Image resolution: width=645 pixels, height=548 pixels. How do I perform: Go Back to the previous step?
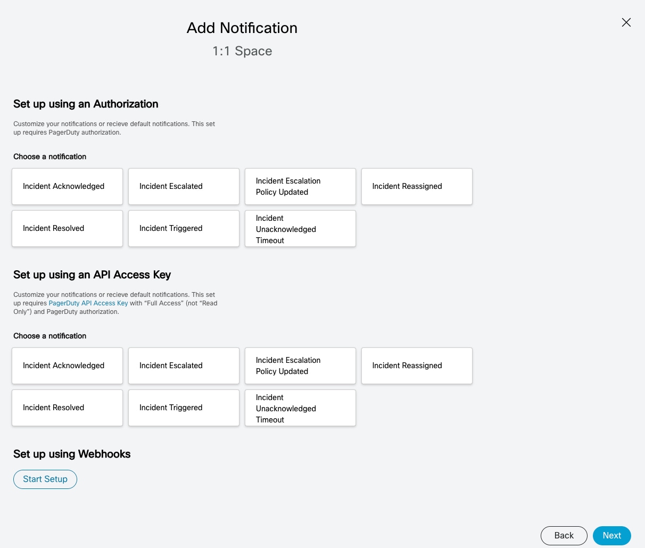(x=564, y=535)
